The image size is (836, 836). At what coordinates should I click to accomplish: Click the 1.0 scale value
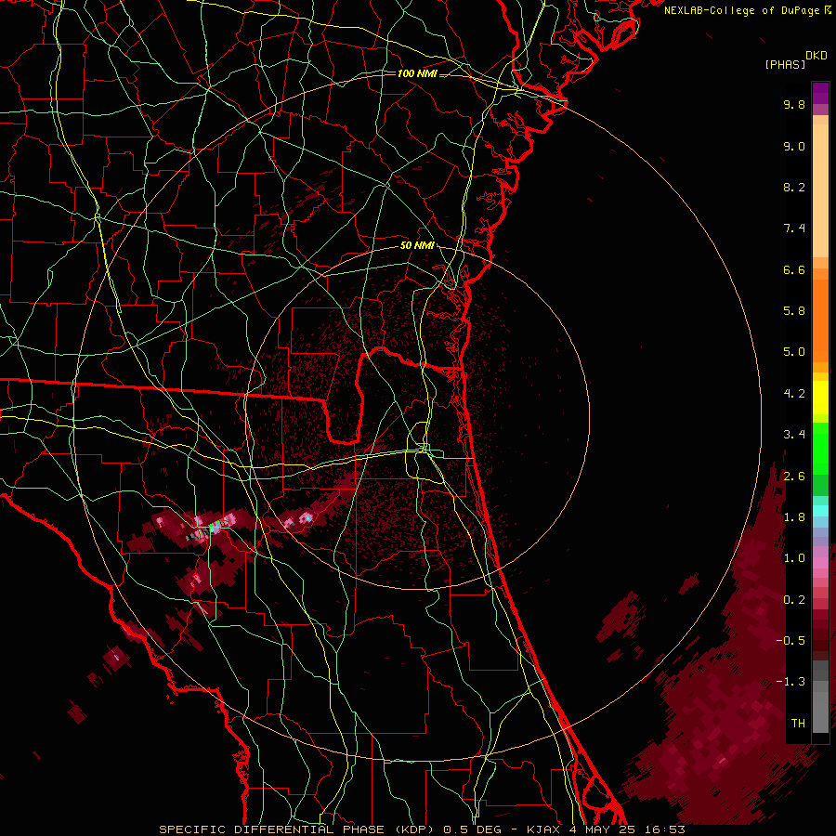coord(794,558)
